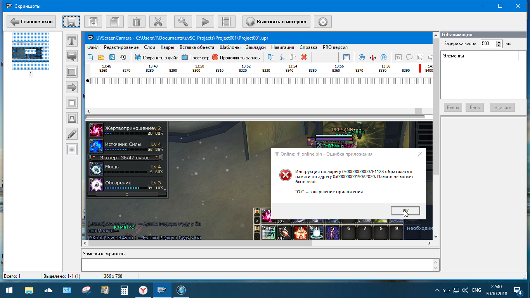Click the Главное окно button

31,22
